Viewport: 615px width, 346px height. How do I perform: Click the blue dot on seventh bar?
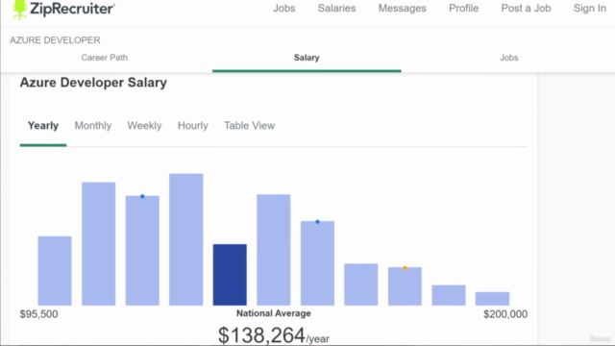[317, 222]
